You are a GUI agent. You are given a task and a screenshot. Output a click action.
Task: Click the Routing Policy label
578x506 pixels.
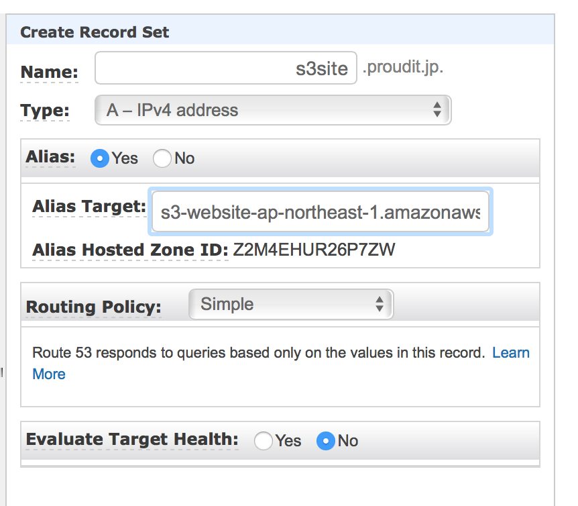[93, 307]
